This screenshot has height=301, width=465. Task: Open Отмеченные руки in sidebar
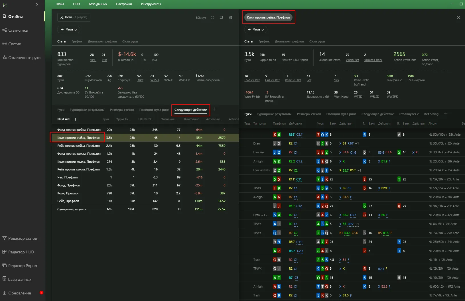[24, 58]
